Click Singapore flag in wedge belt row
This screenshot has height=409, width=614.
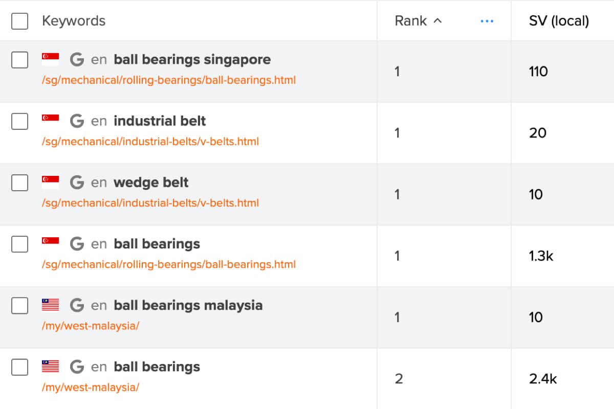51,182
